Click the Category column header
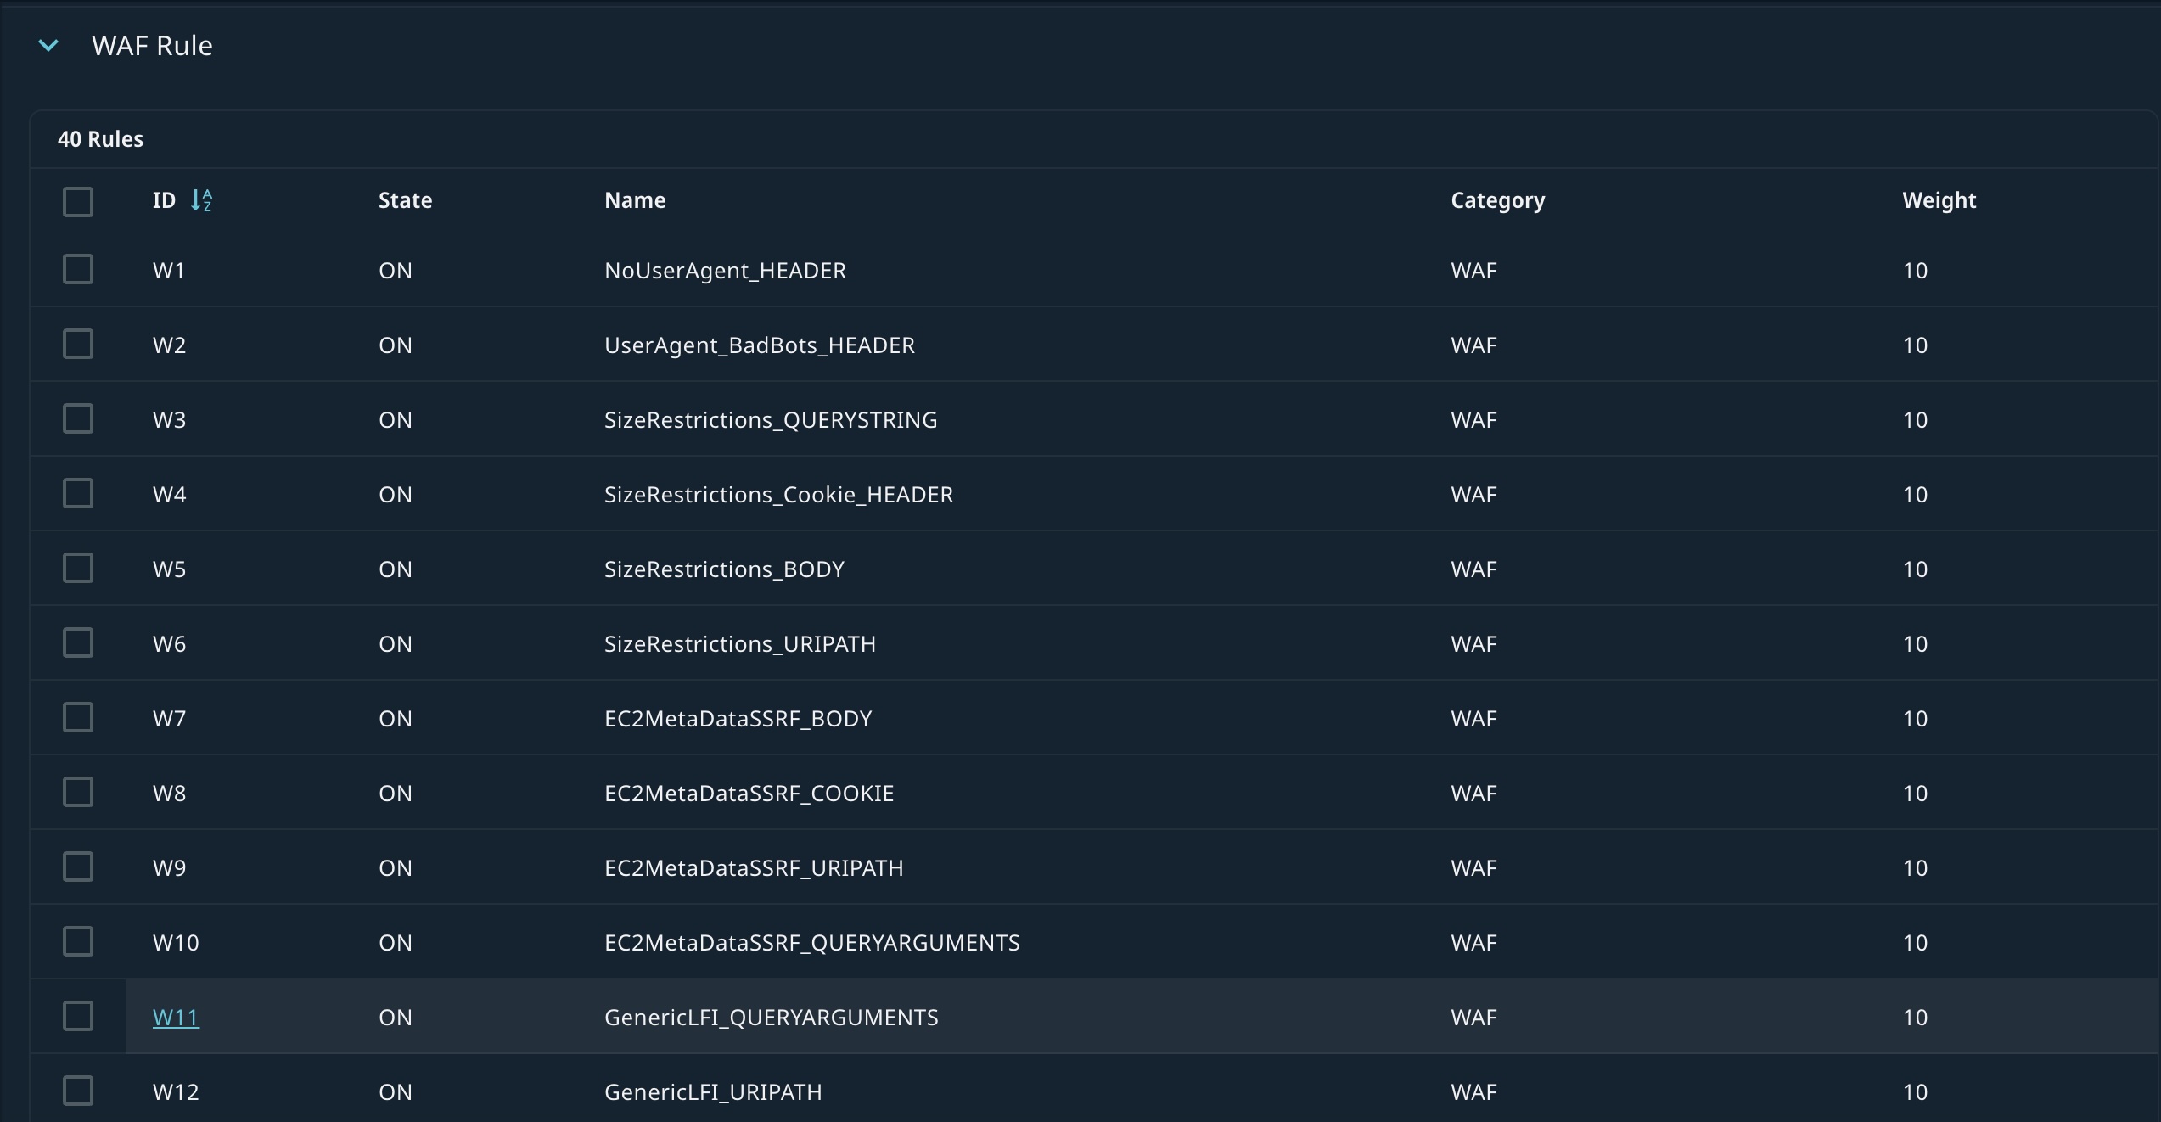 (x=1497, y=200)
